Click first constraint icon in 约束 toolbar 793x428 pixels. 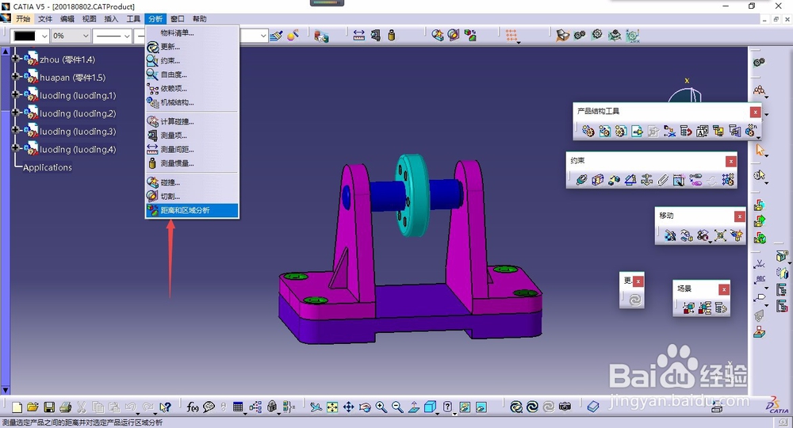(581, 179)
